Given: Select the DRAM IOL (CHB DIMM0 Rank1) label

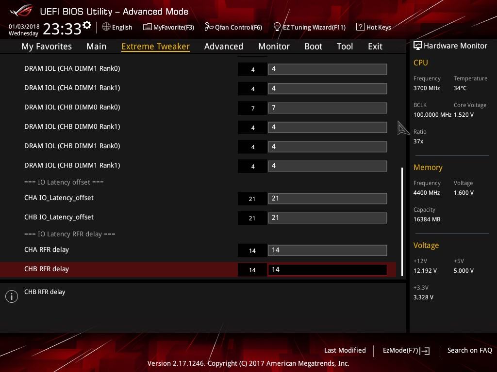Looking at the screenshot, I should (72, 126).
